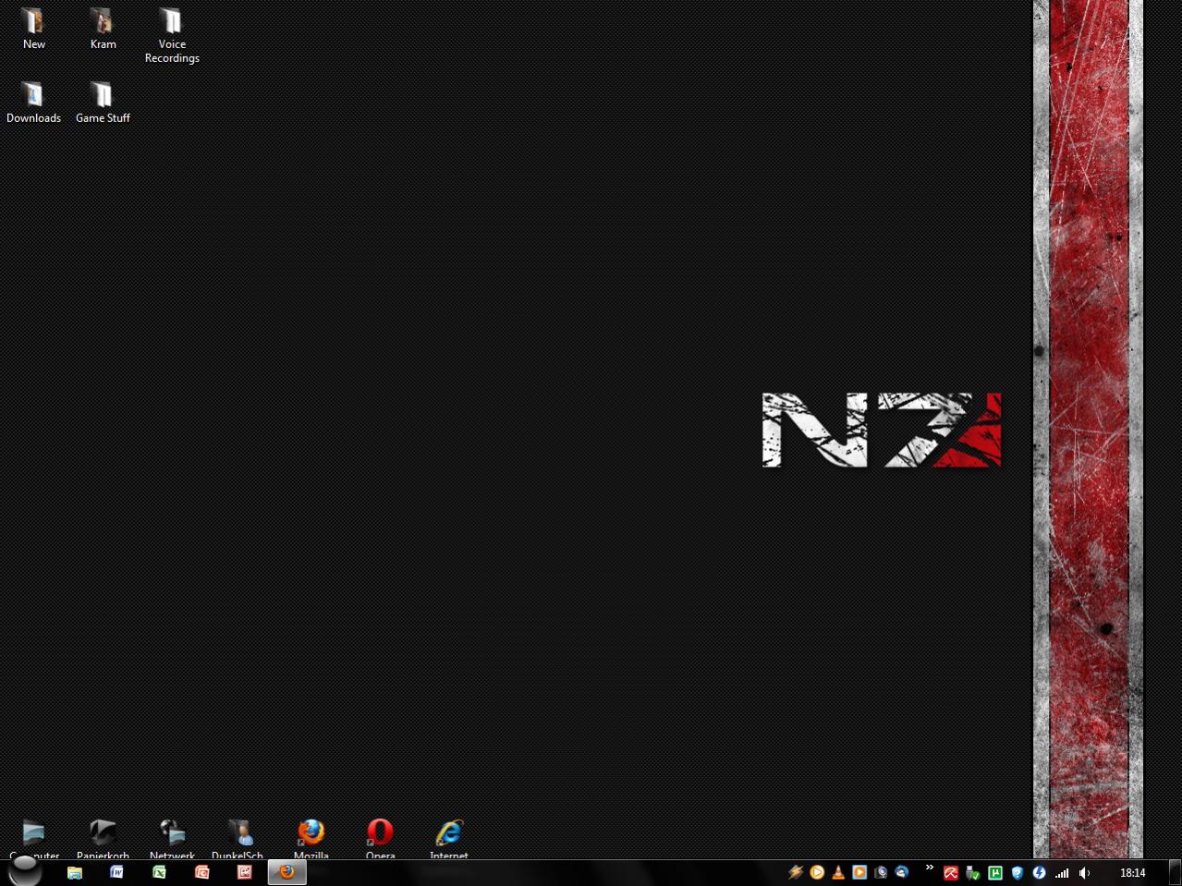Expand hidden toolbar items chevron
The width and height of the screenshot is (1182, 886).
(929, 868)
